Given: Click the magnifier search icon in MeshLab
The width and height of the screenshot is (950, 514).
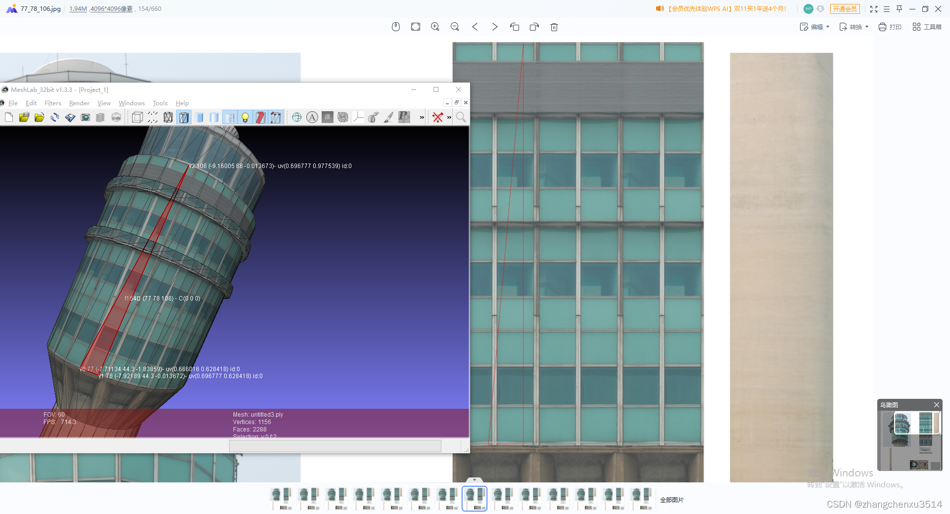Looking at the screenshot, I should point(461,117).
